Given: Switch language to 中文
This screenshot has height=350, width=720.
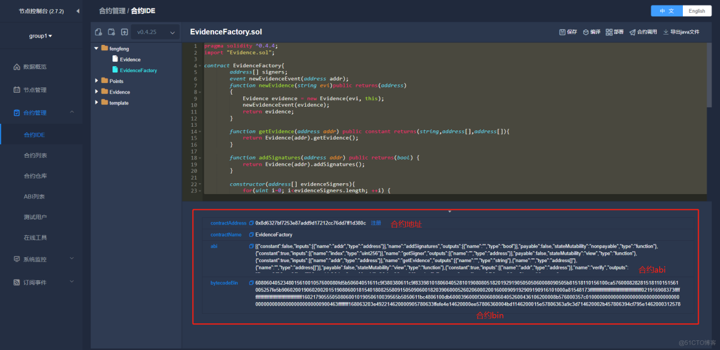Looking at the screenshot, I should (x=666, y=11).
